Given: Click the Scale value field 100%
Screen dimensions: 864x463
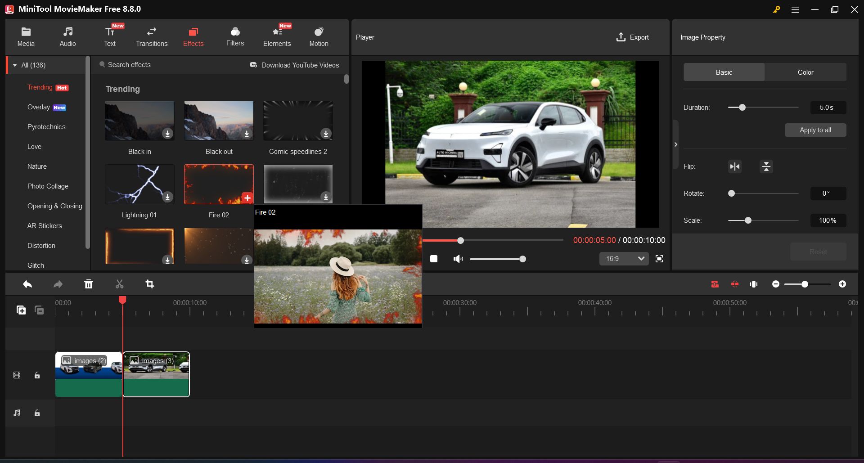Looking at the screenshot, I should pos(828,220).
